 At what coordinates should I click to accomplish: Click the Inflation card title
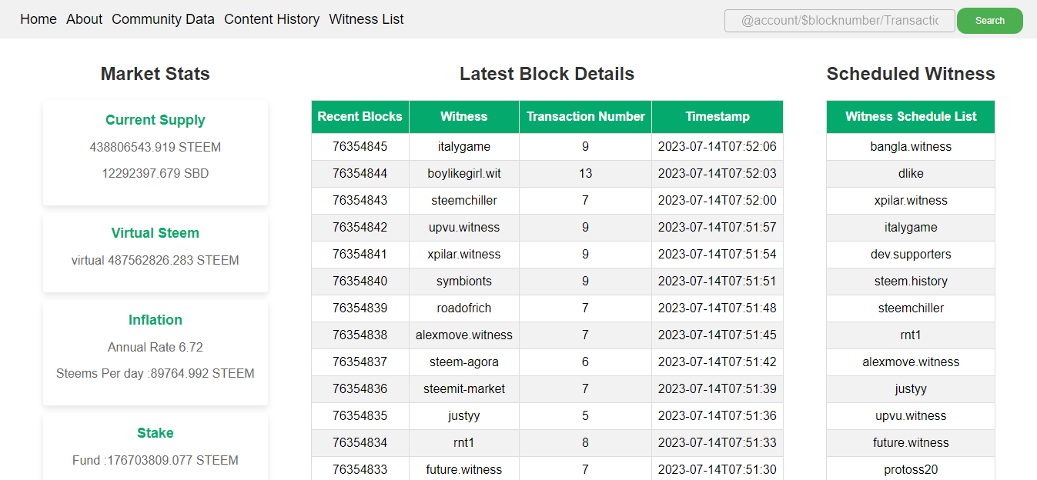(x=156, y=320)
